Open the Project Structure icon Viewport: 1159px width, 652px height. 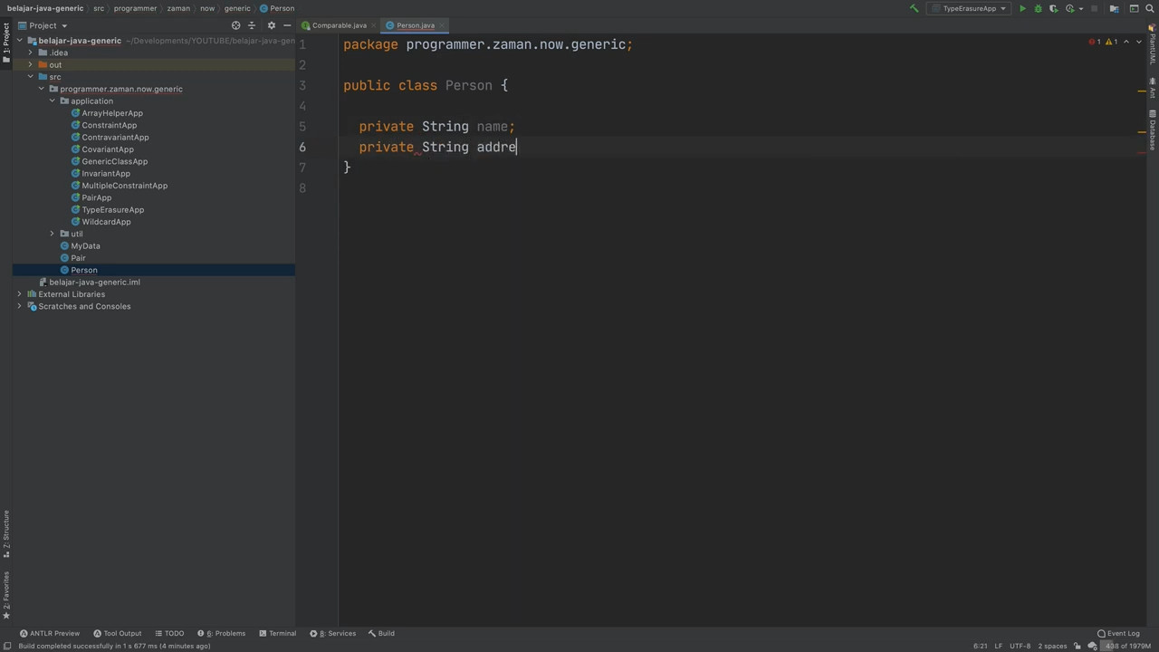click(x=1114, y=8)
